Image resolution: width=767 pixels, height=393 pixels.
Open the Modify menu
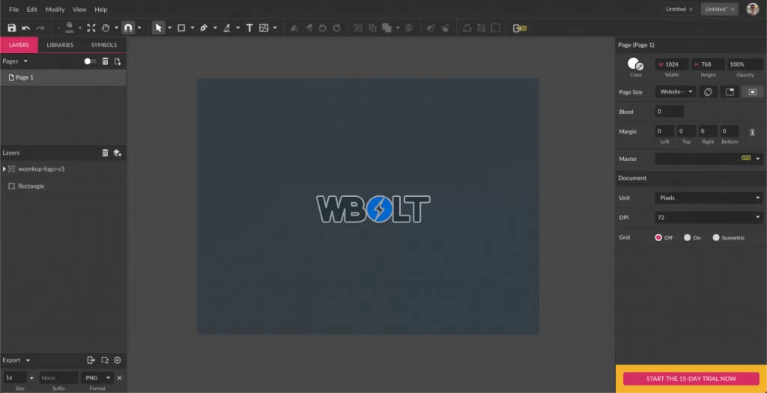(x=55, y=9)
